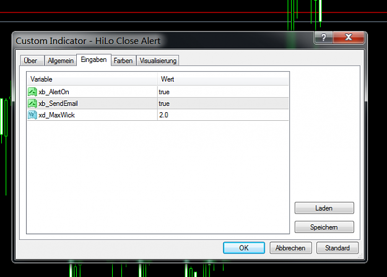Click the Speichern button
This screenshot has height=277, width=387.
coord(324,227)
